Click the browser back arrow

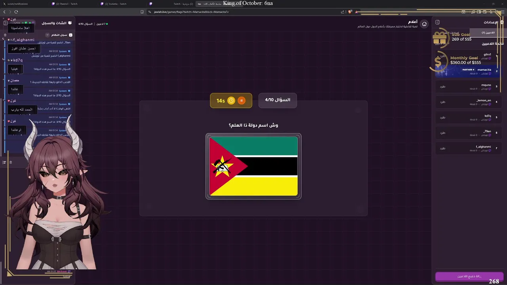(x=4, y=12)
